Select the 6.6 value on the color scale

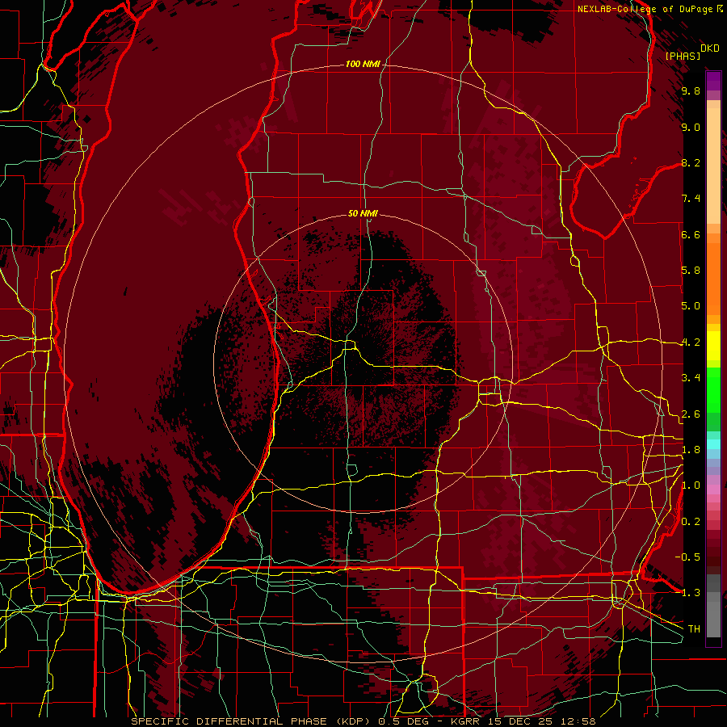coord(691,234)
